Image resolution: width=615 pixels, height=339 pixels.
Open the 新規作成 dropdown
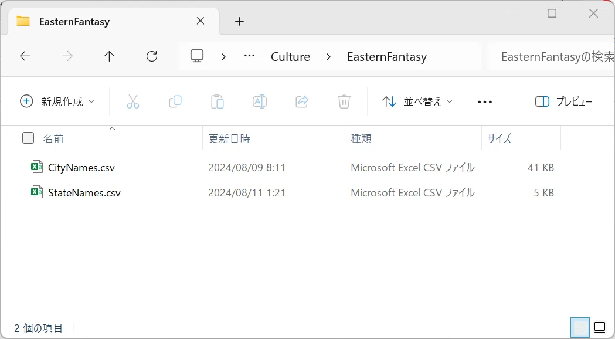click(57, 101)
